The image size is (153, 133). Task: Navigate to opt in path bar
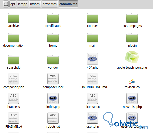13,4
